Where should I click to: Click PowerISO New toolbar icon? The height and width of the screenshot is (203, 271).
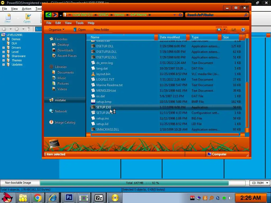pos(8,18)
